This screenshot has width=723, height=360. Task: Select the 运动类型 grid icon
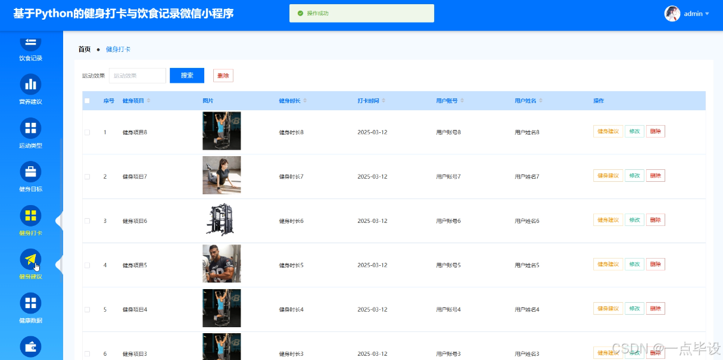pos(31,128)
